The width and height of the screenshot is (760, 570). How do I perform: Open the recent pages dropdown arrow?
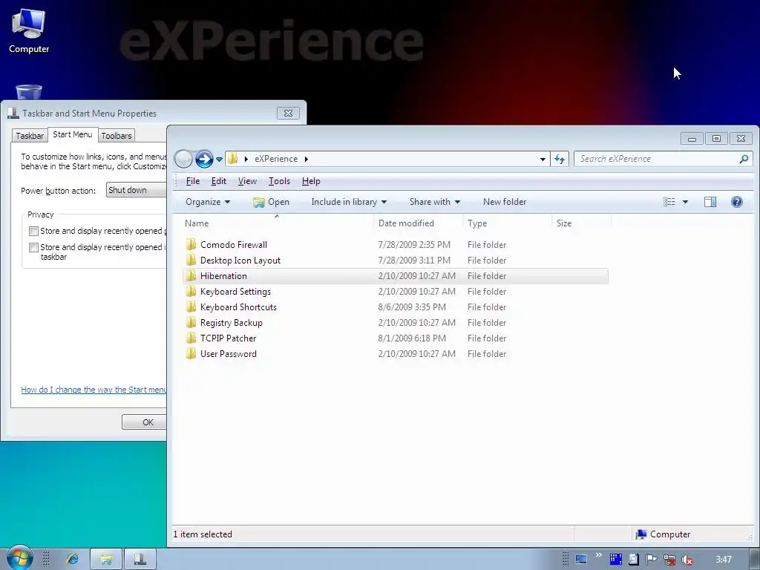click(x=219, y=159)
